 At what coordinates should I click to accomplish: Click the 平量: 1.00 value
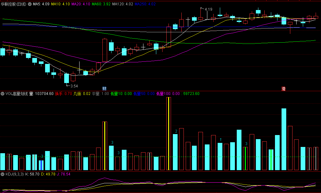(x=100, y=94)
